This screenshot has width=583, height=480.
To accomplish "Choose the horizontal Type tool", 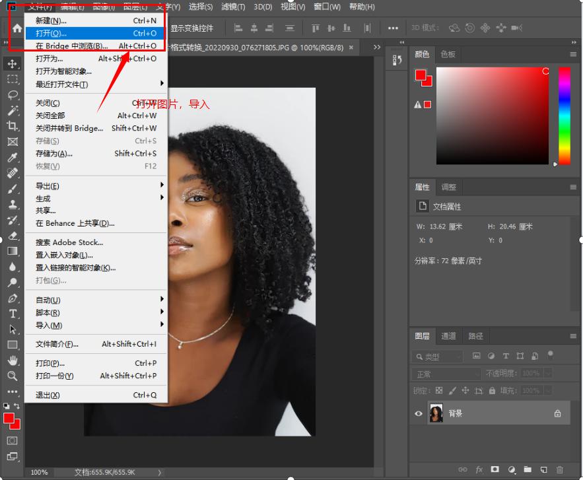I will (13, 314).
